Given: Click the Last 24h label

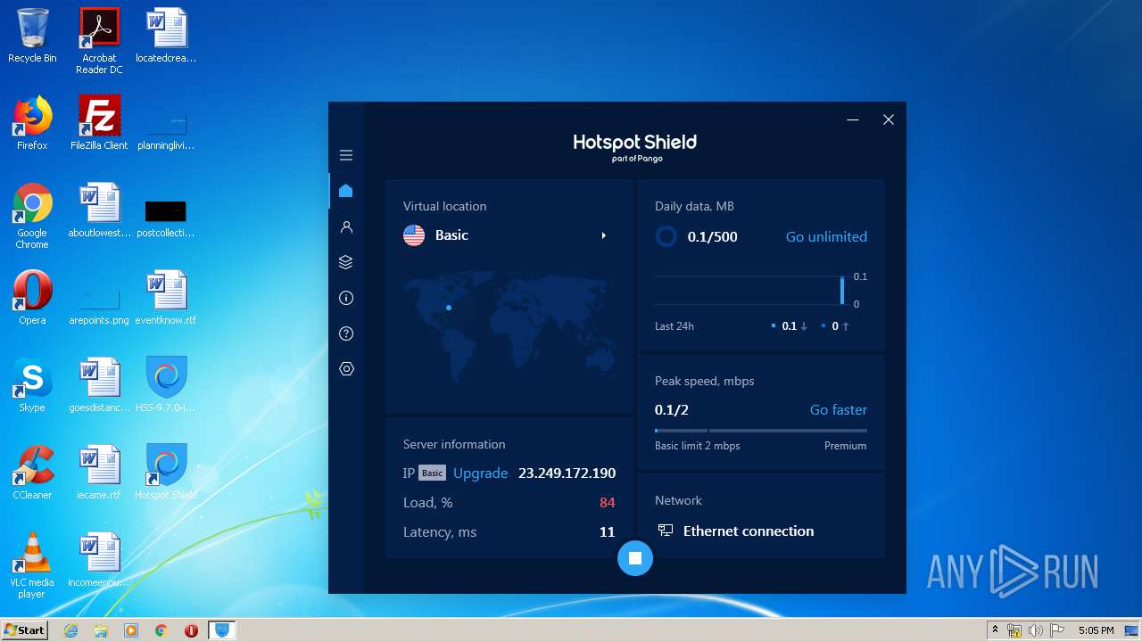Looking at the screenshot, I should (674, 326).
